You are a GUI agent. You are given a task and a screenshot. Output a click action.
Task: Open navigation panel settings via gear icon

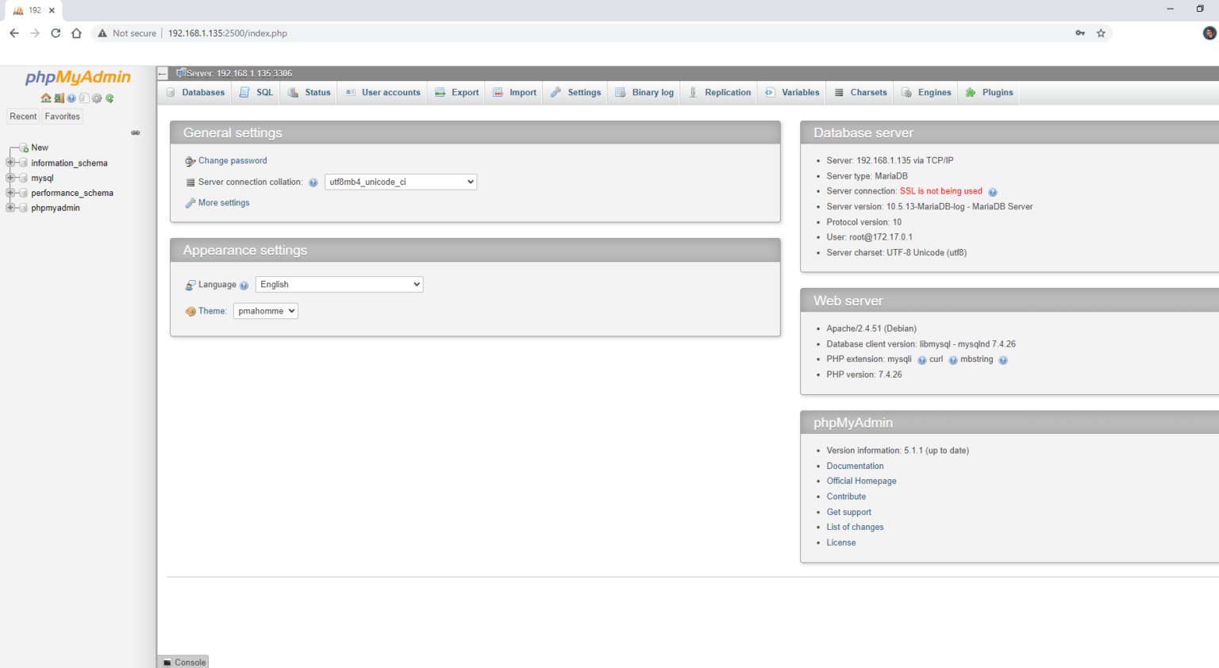tap(96, 98)
